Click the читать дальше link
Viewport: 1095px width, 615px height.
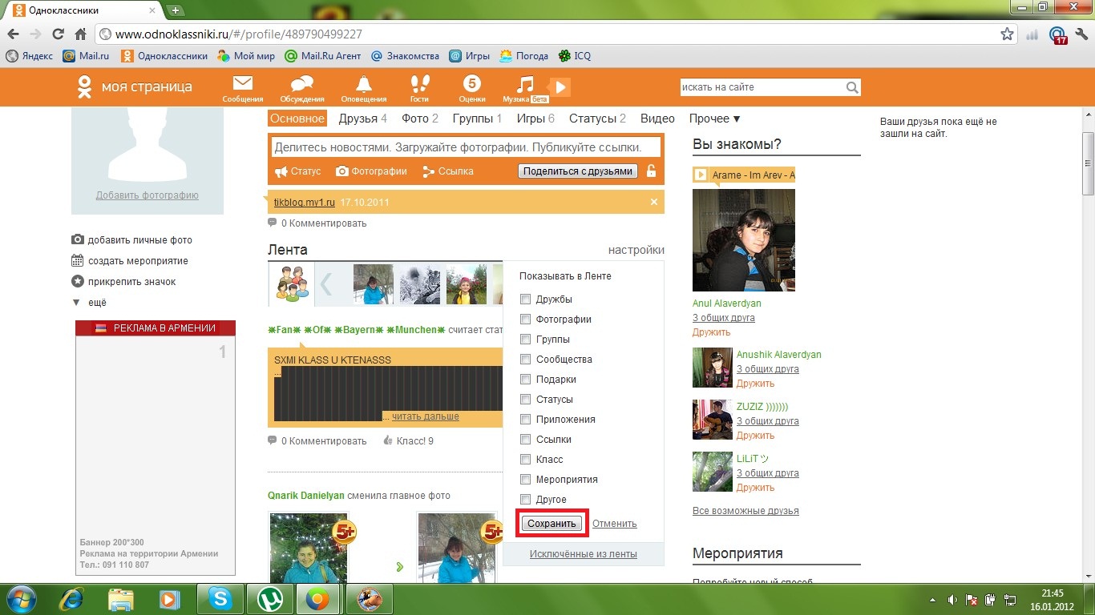426,416
